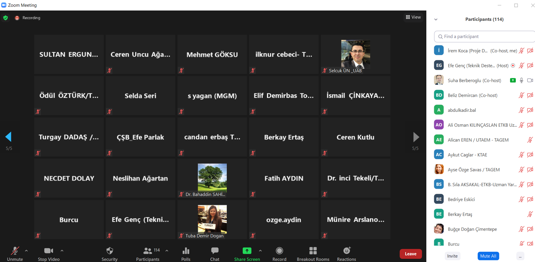This screenshot has height=262, width=535.
Task: Click the Mute All button
Action: (x=488, y=256)
